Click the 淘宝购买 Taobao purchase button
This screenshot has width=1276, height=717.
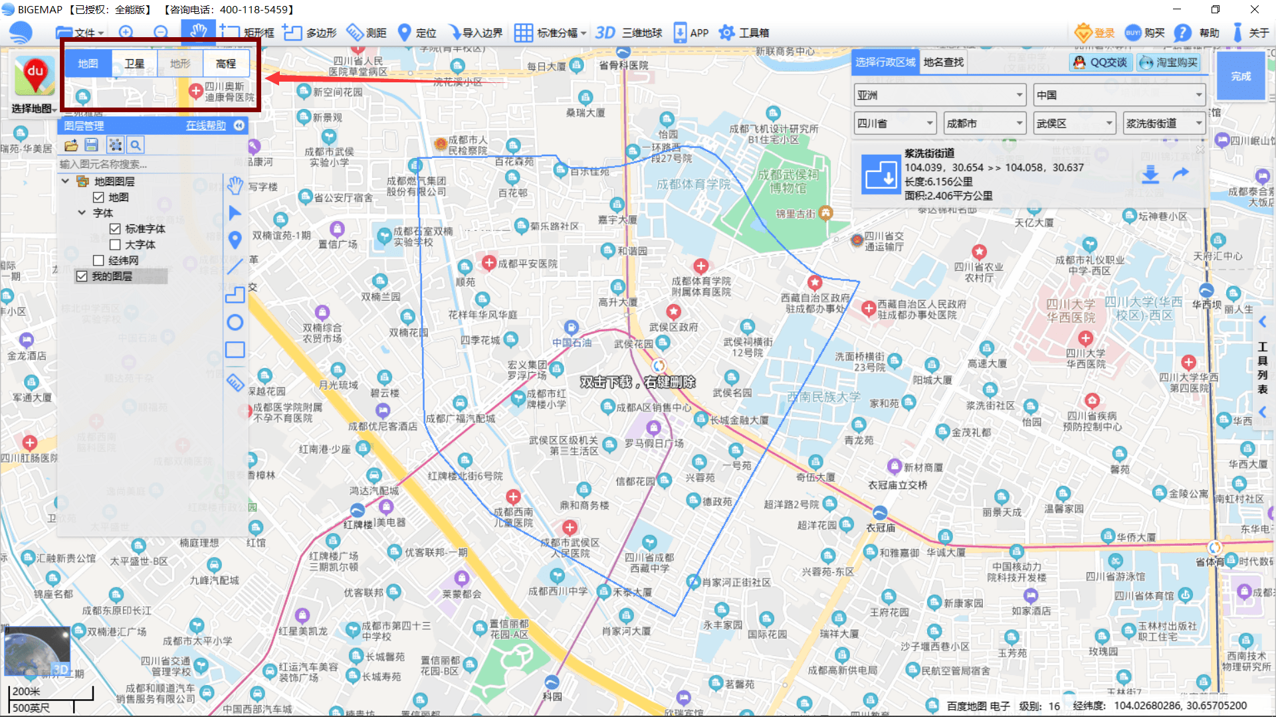(1168, 62)
